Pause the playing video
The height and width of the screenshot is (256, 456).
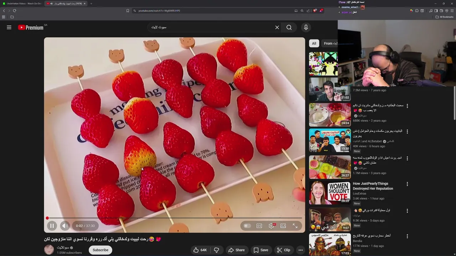(x=52, y=226)
